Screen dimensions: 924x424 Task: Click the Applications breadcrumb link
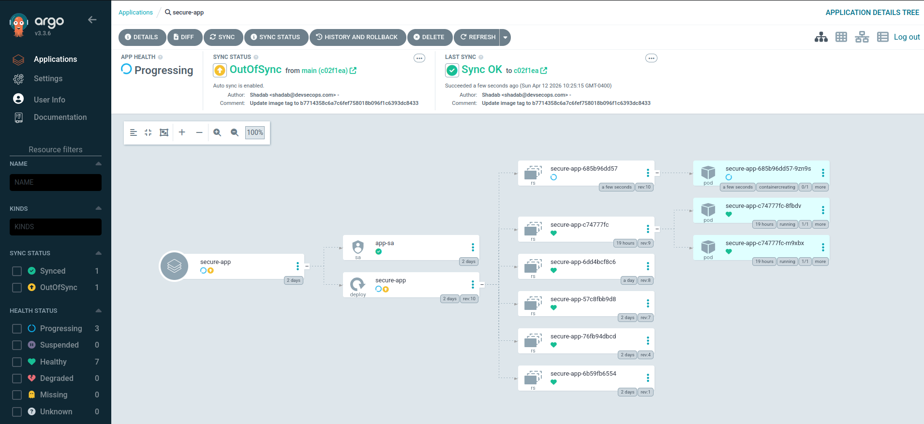pos(135,13)
